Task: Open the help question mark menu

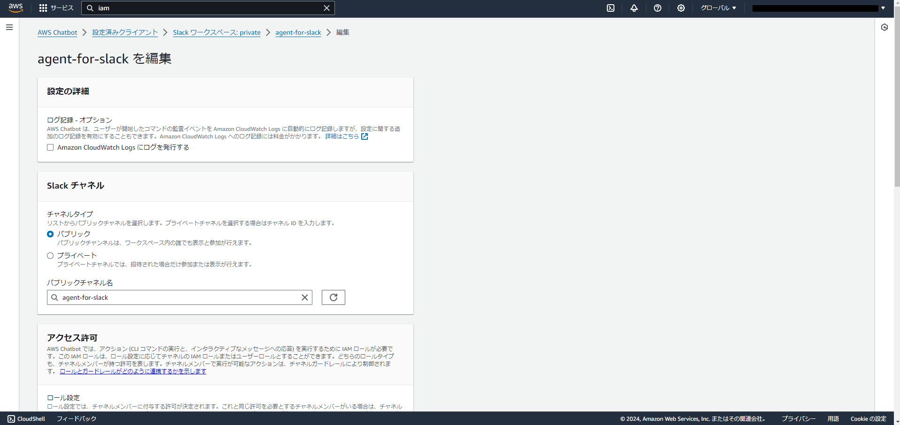Action: tap(658, 8)
